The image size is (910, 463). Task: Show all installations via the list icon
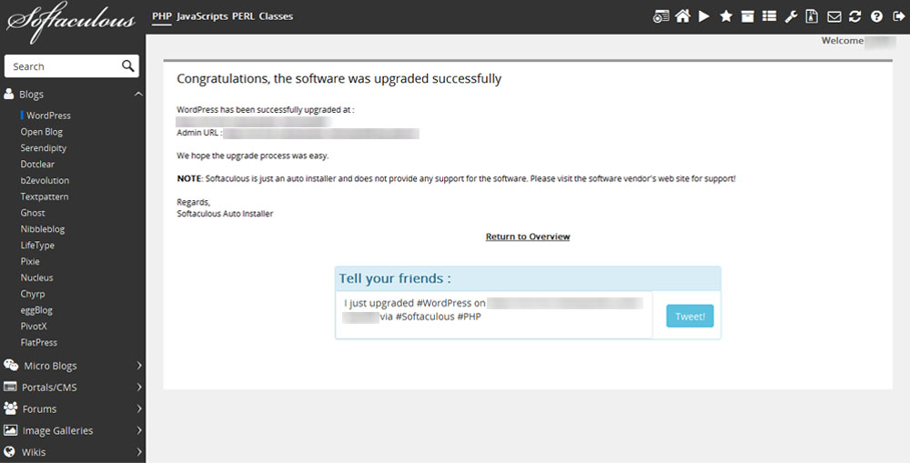[x=769, y=16]
